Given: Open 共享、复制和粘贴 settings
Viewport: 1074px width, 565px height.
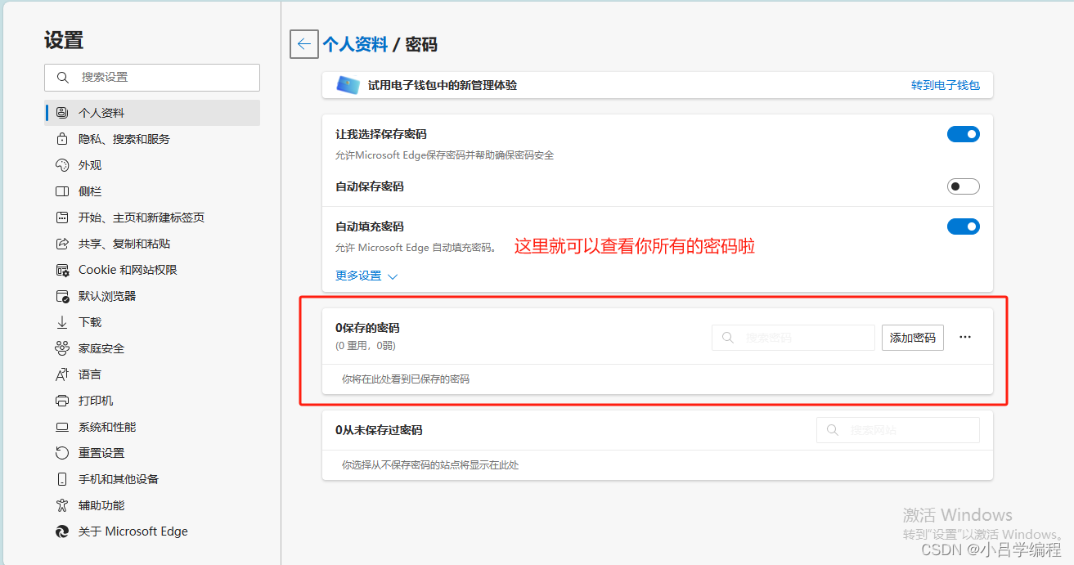Looking at the screenshot, I should (x=153, y=244).
